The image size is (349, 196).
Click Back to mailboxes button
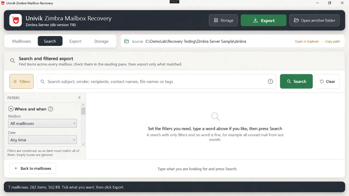[33, 169]
